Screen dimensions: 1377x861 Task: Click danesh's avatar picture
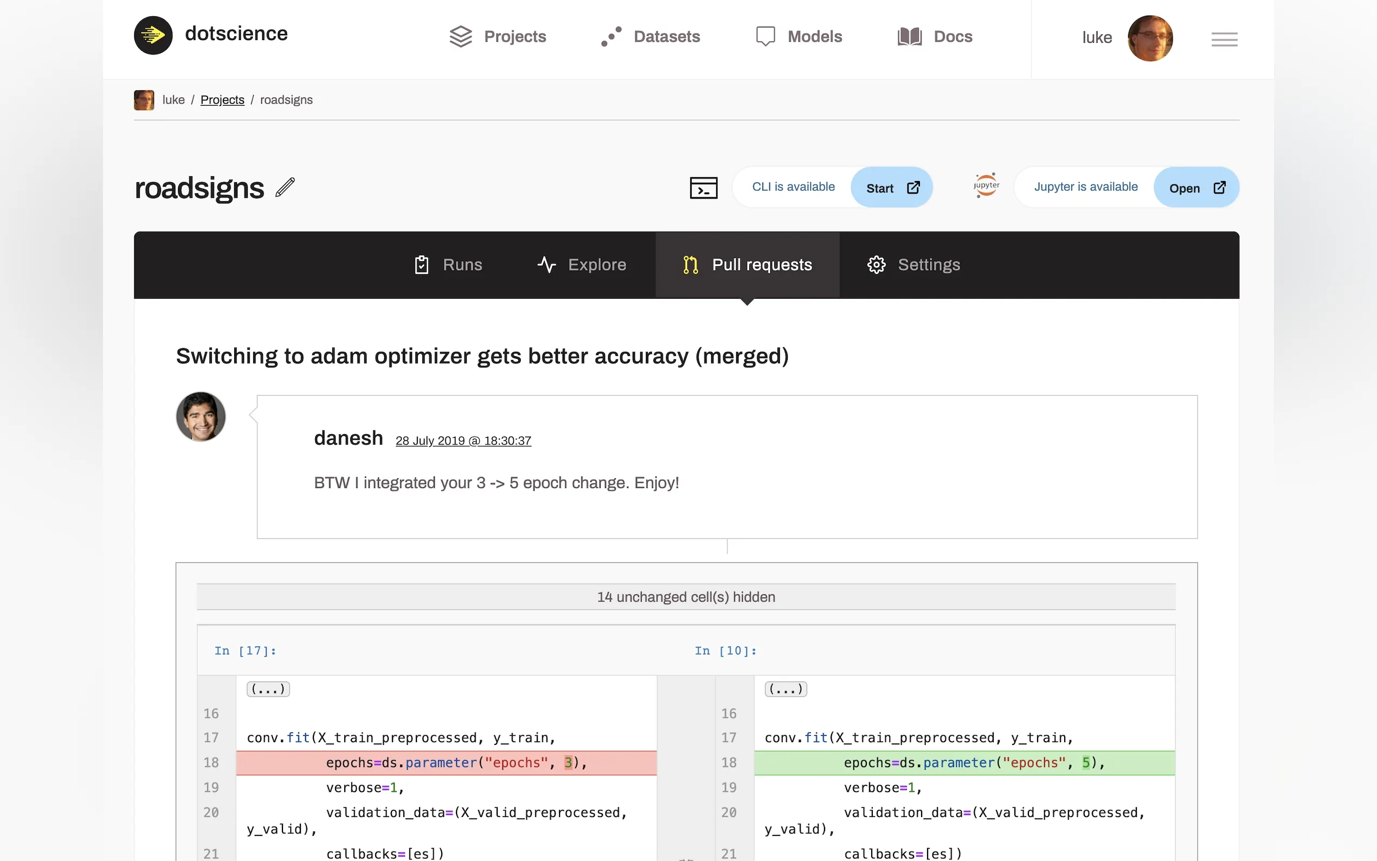[x=201, y=417]
